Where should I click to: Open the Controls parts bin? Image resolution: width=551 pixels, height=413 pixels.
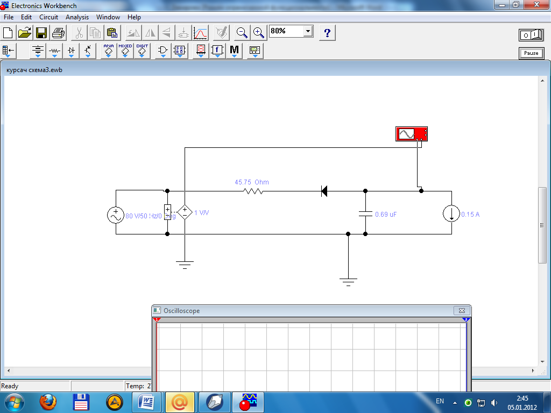click(x=217, y=51)
